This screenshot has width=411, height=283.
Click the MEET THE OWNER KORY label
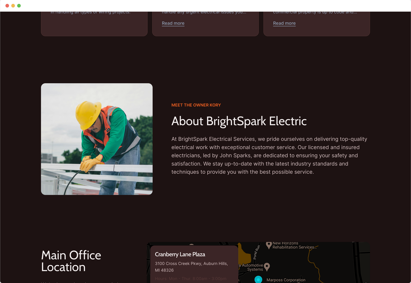click(x=196, y=105)
